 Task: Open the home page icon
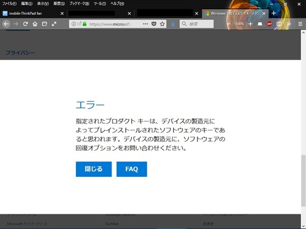coord(35,24)
